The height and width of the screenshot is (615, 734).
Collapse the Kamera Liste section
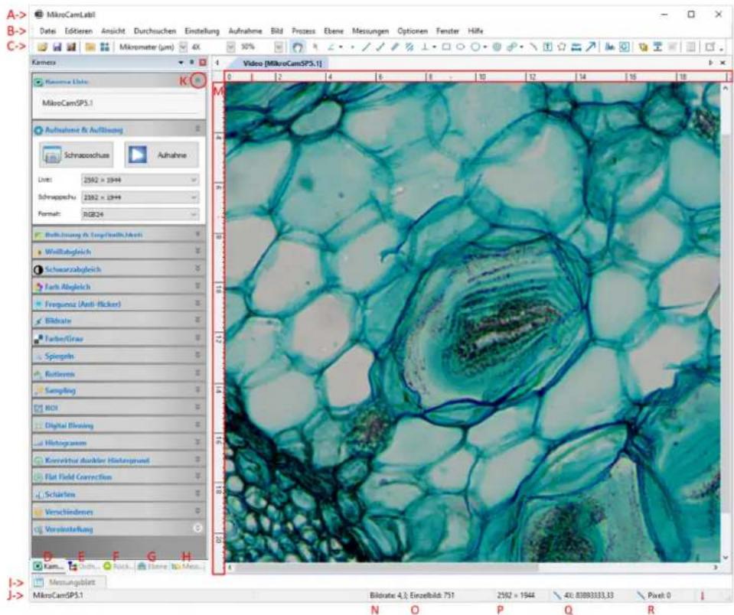coord(198,81)
